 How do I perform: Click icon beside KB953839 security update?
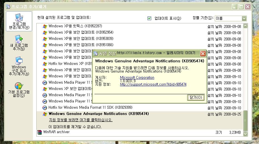point(45,39)
